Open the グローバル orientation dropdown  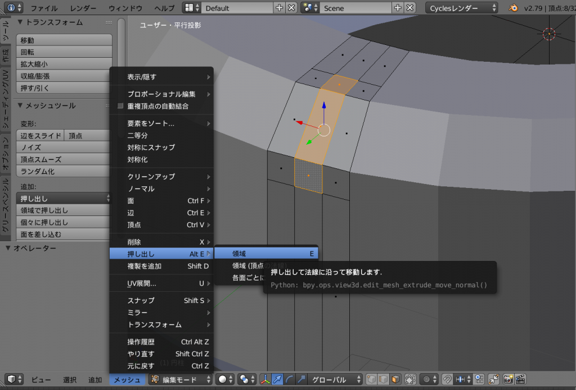[336, 379]
